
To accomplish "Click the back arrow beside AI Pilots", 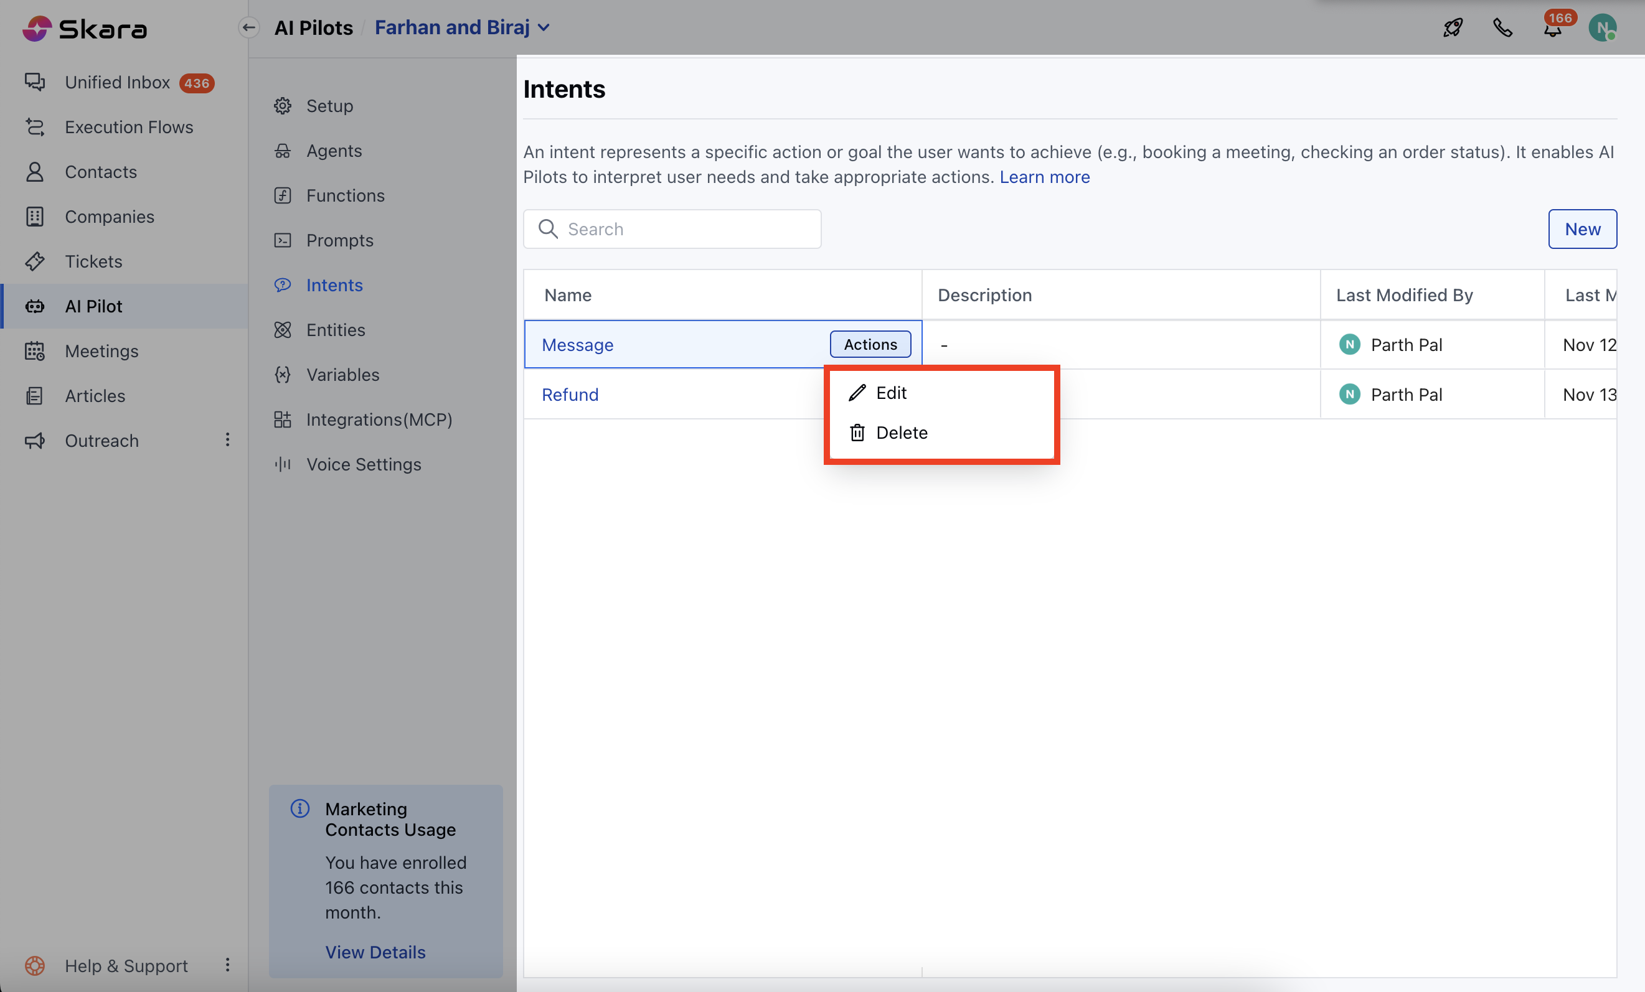I will pyautogui.click(x=249, y=27).
